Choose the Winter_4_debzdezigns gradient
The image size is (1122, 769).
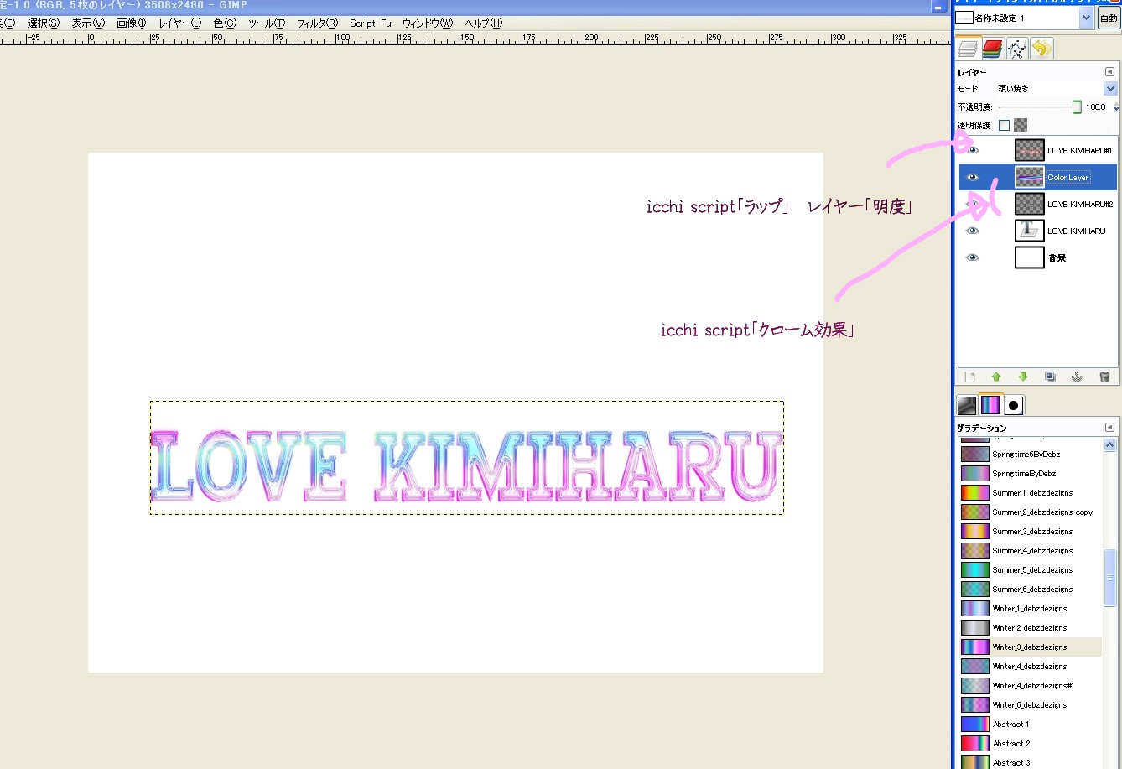click(1030, 667)
